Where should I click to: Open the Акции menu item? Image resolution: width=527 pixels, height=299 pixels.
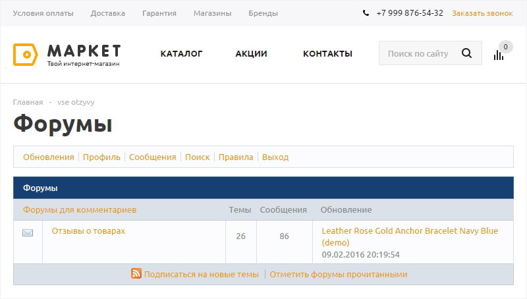coord(251,54)
